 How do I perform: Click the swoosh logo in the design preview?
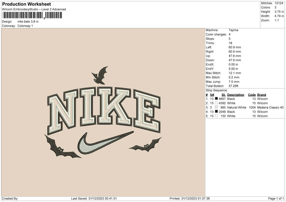tap(105, 142)
